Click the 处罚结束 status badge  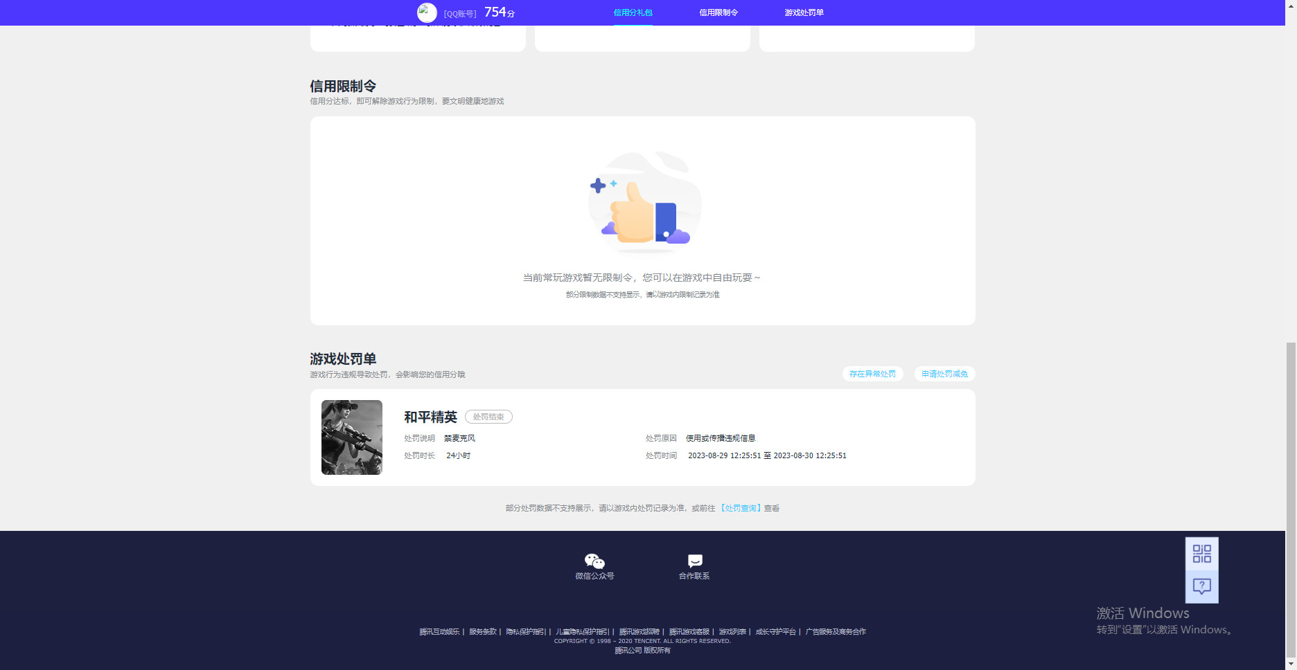tap(488, 417)
